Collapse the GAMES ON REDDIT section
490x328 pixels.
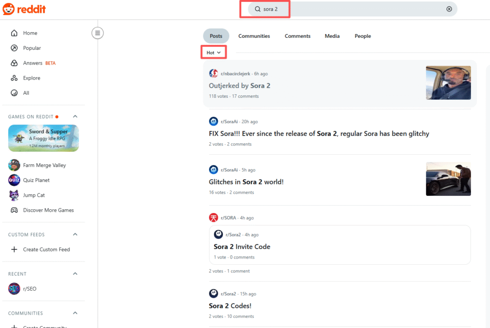coord(75,116)
